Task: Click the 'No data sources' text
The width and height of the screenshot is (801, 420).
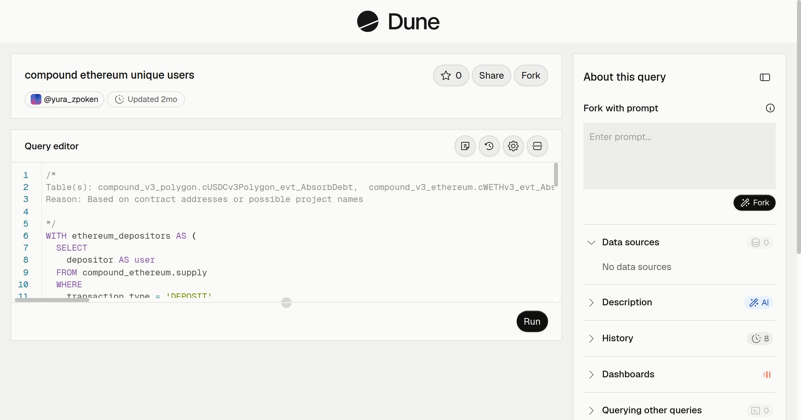Action: click(636, 267)
